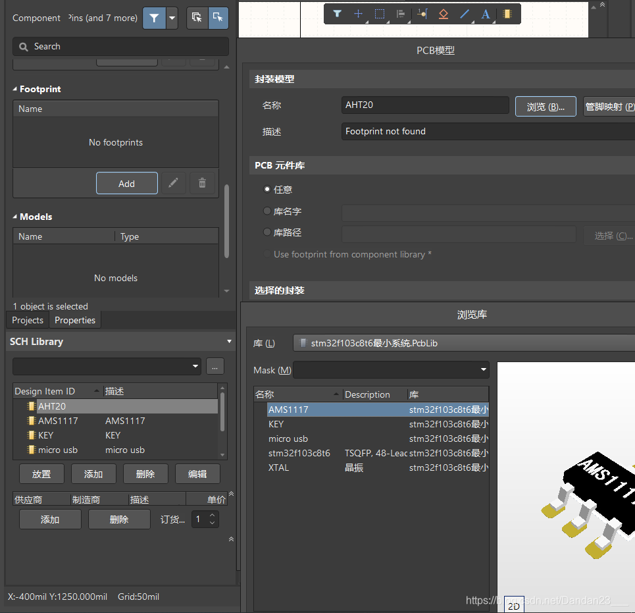Image resolution: width=635 pixels, height=613 pixels.
Task: Click the trash delete footprint icon
Action: point(202,183)
